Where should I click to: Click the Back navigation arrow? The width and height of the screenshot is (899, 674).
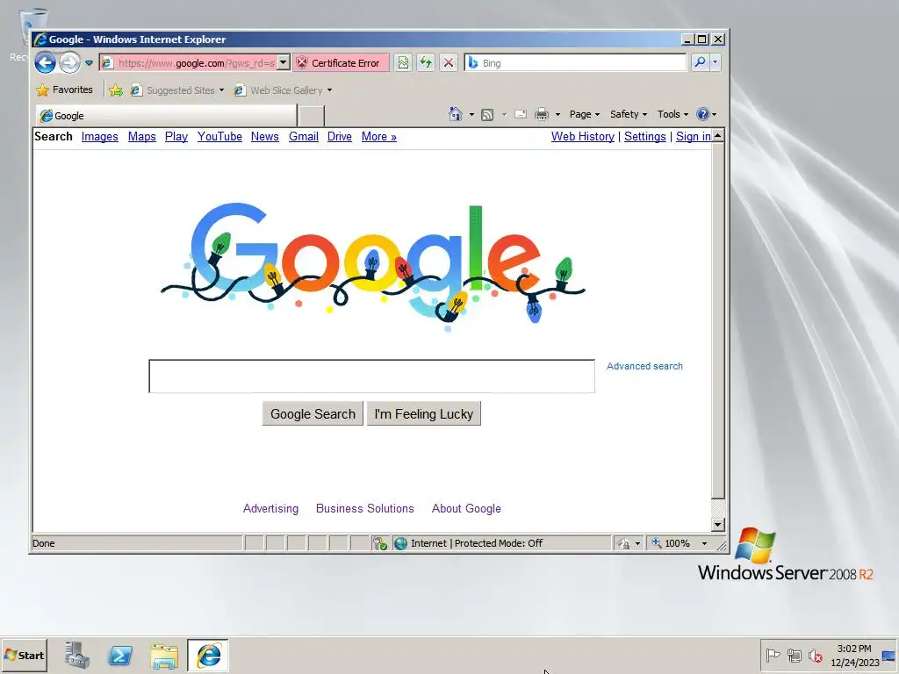pos(46,62)
